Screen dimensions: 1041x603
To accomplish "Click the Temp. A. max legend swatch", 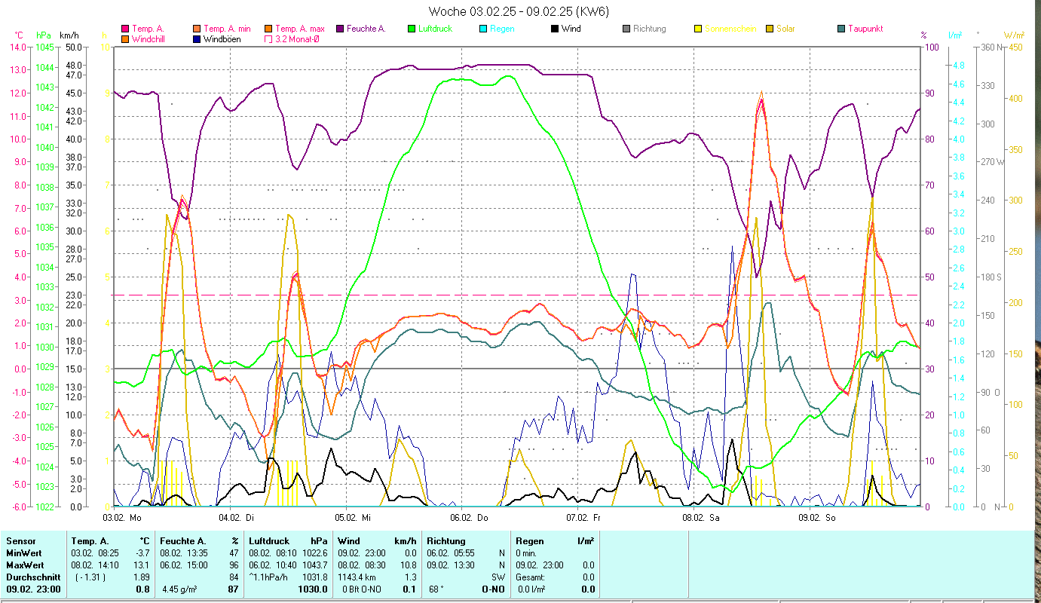I will tap(268, 29).
